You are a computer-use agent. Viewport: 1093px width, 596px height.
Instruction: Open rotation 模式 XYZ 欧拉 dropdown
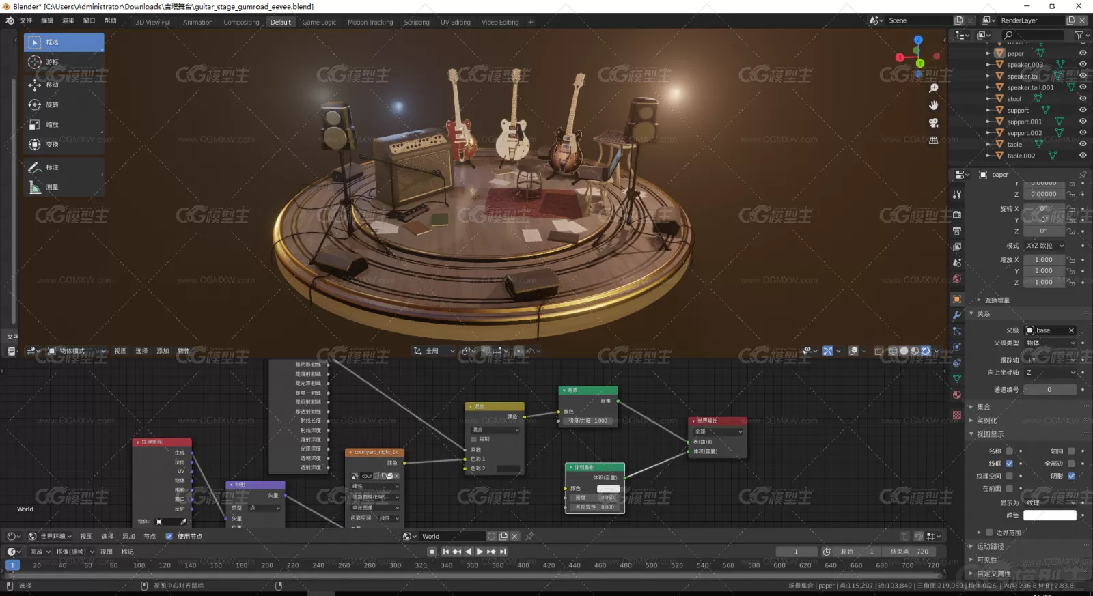(x=1044, y=246)
